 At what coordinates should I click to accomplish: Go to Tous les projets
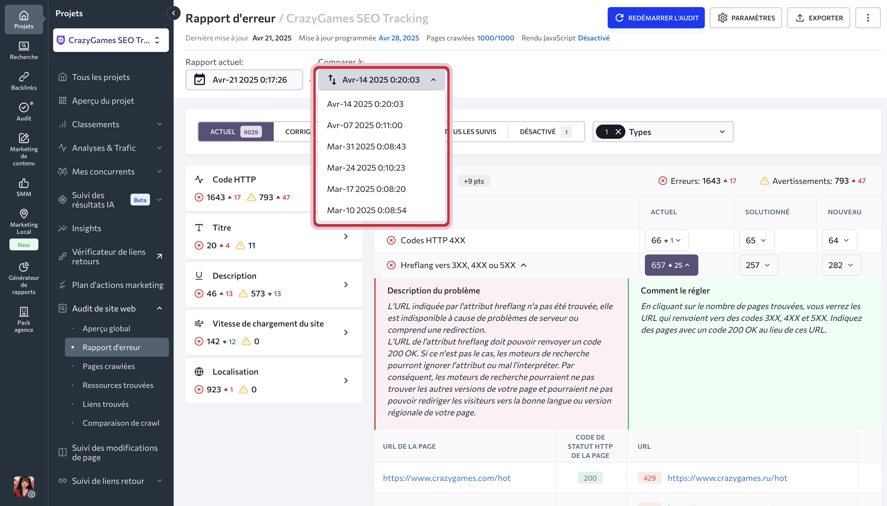101,77
